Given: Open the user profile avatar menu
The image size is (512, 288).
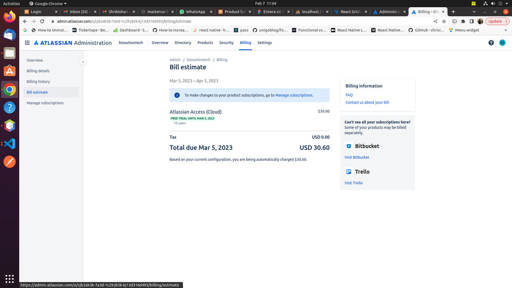Looking at the screenshot, I should click(502, 43).
